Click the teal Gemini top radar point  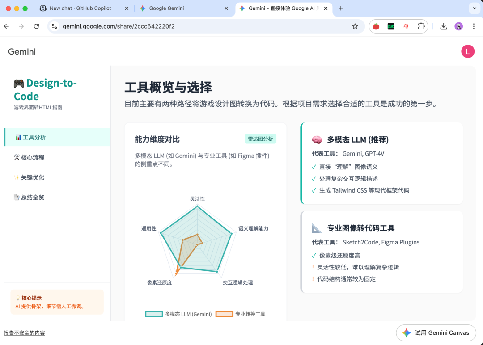click(x=198, y=206)
